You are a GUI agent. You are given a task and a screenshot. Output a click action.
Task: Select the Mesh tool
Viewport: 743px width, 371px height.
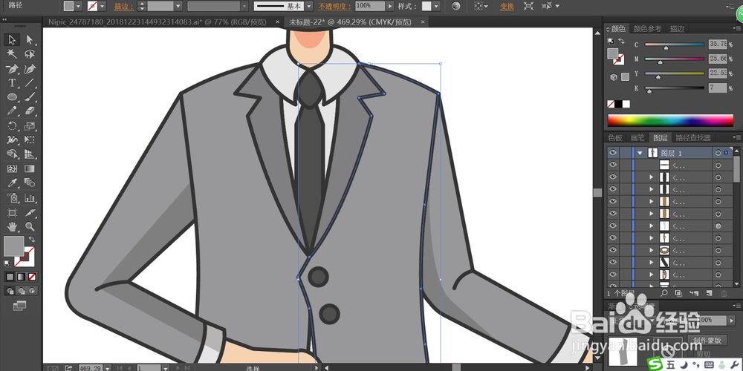pos(12,169)
